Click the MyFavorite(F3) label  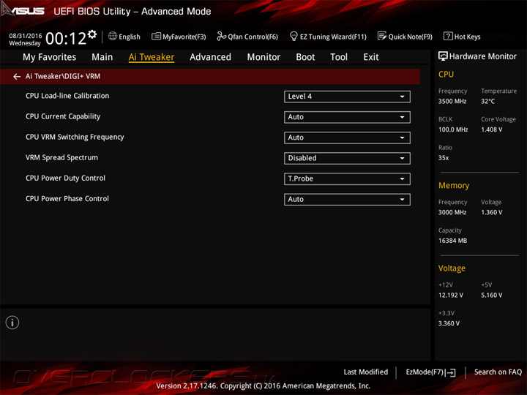tap(184, 37)
